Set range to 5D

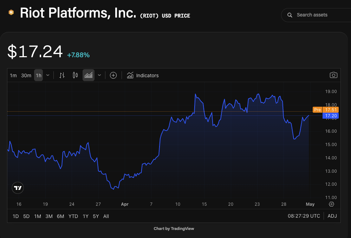tap(26, 216)
